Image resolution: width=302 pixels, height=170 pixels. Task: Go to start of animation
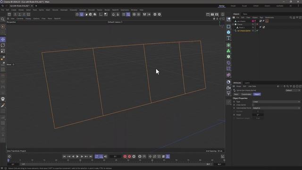64,156
